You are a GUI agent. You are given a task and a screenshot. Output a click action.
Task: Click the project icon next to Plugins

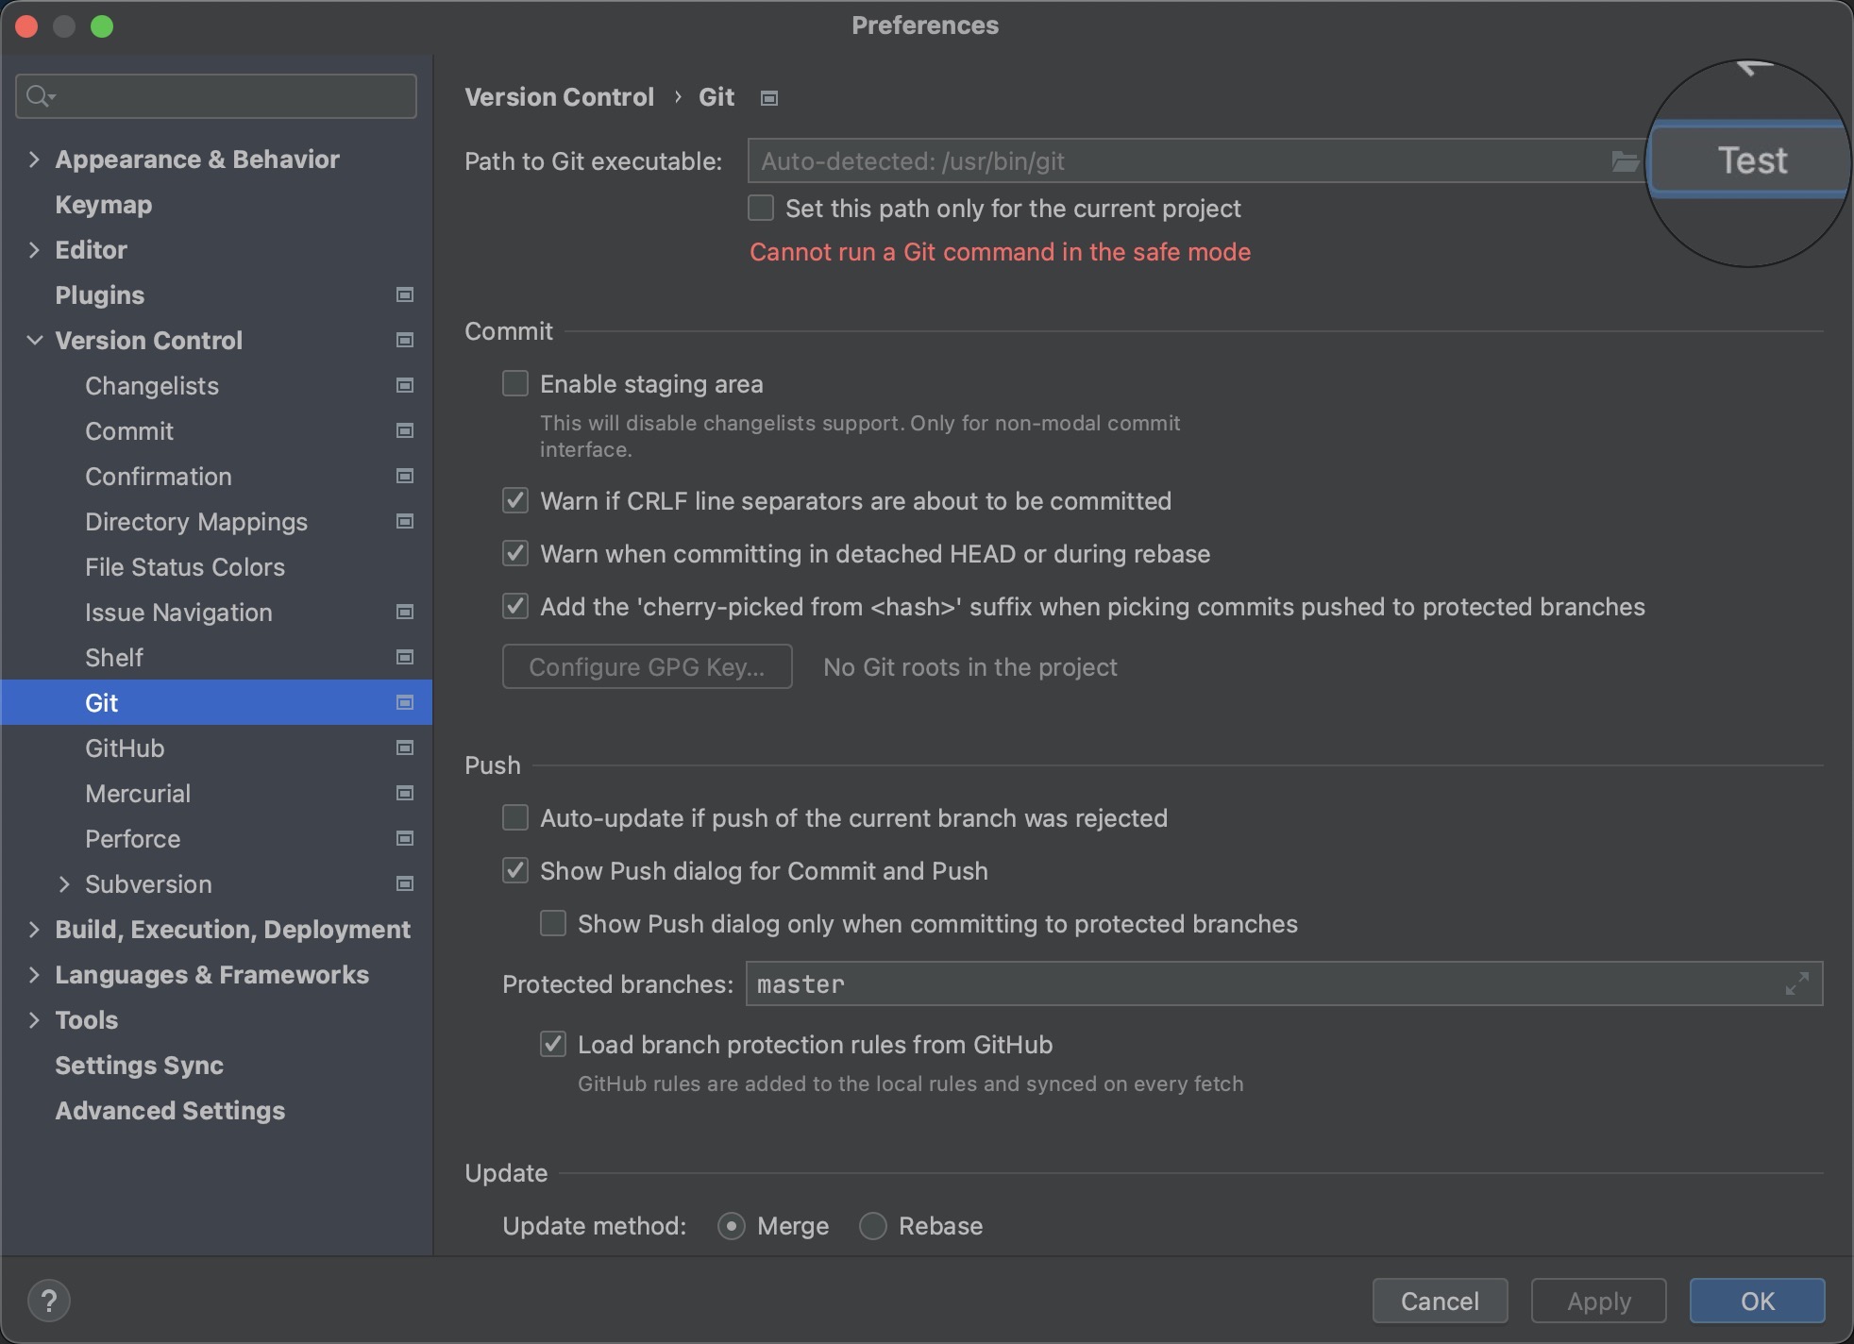[405, 295]
